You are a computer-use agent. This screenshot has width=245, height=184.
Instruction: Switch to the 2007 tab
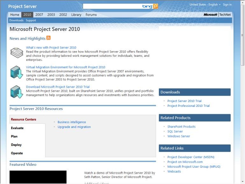pyautogui.click(x=39, y=15)
